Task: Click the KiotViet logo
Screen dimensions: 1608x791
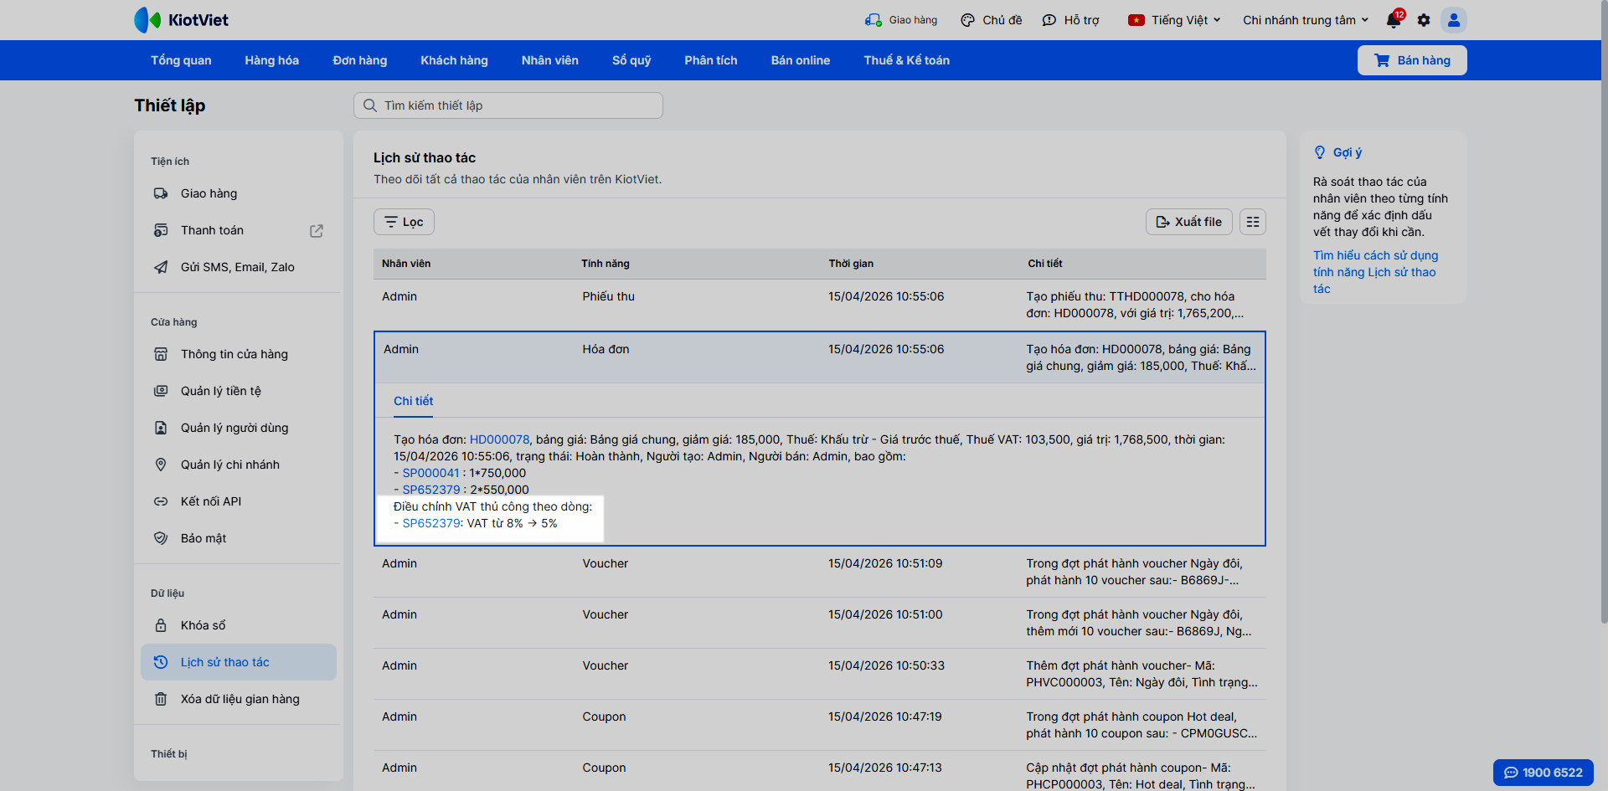Action: click(x=182, y=20)
